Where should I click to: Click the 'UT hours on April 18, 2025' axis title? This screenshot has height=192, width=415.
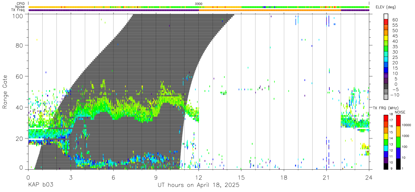(x=198, y=185)
